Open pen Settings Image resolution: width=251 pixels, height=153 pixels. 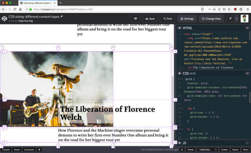187,18
